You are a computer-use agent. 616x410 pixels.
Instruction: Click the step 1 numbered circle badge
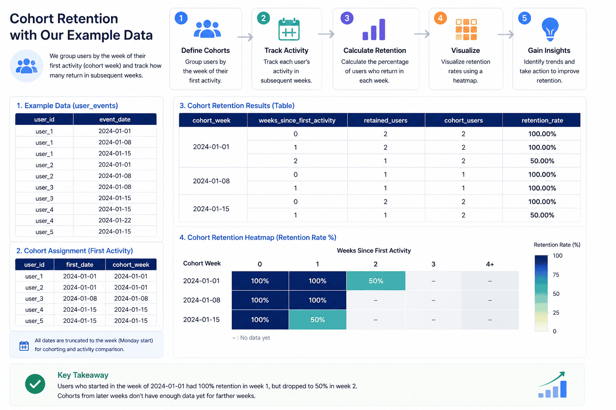point(180,18)
